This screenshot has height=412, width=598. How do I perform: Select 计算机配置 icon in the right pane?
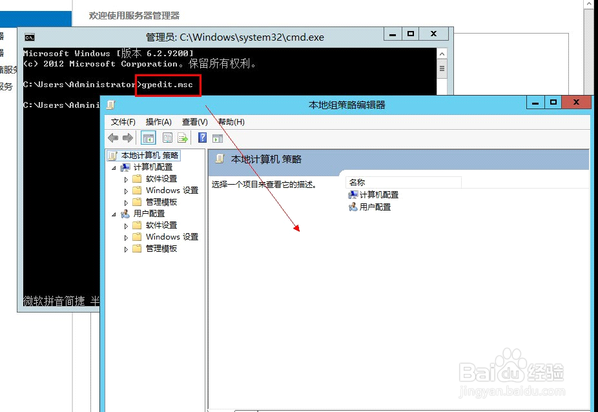tap(354, 194)
